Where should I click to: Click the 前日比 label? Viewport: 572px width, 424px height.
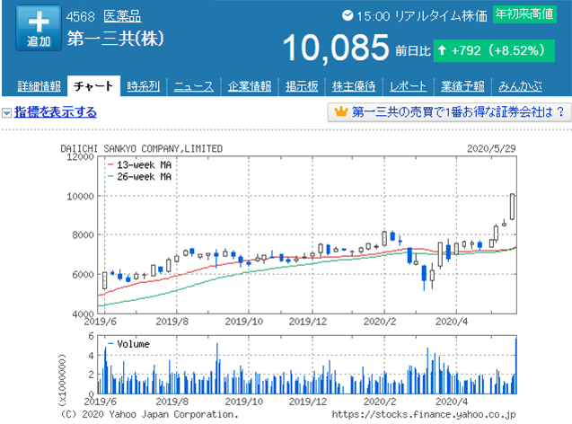click(x=413, y=50)
